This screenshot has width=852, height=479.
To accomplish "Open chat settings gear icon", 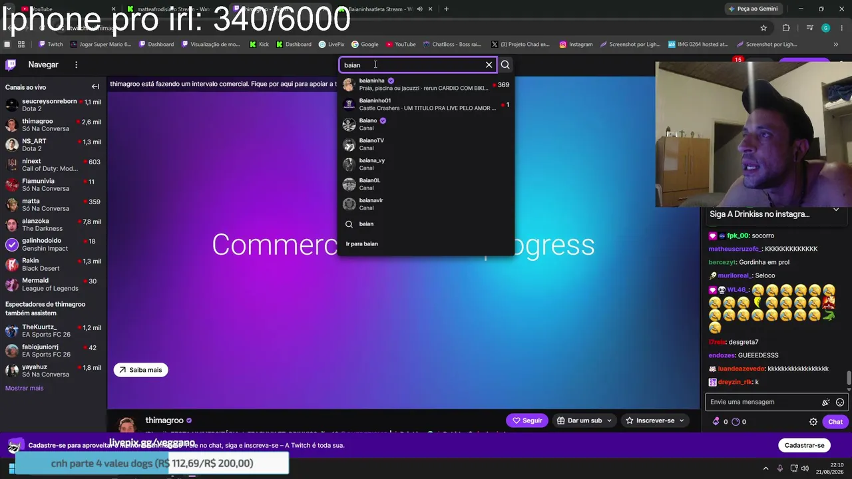I will pyautogui.click(x=813, y=422).
